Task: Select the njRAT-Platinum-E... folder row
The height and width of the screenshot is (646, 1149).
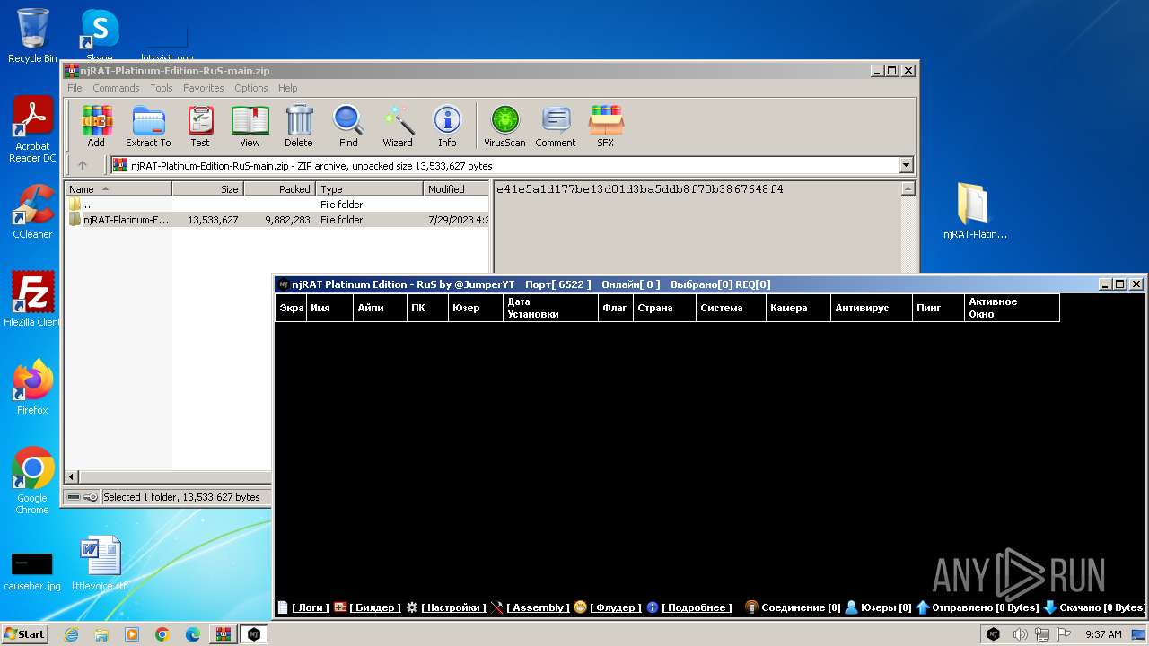Action: 276,220
